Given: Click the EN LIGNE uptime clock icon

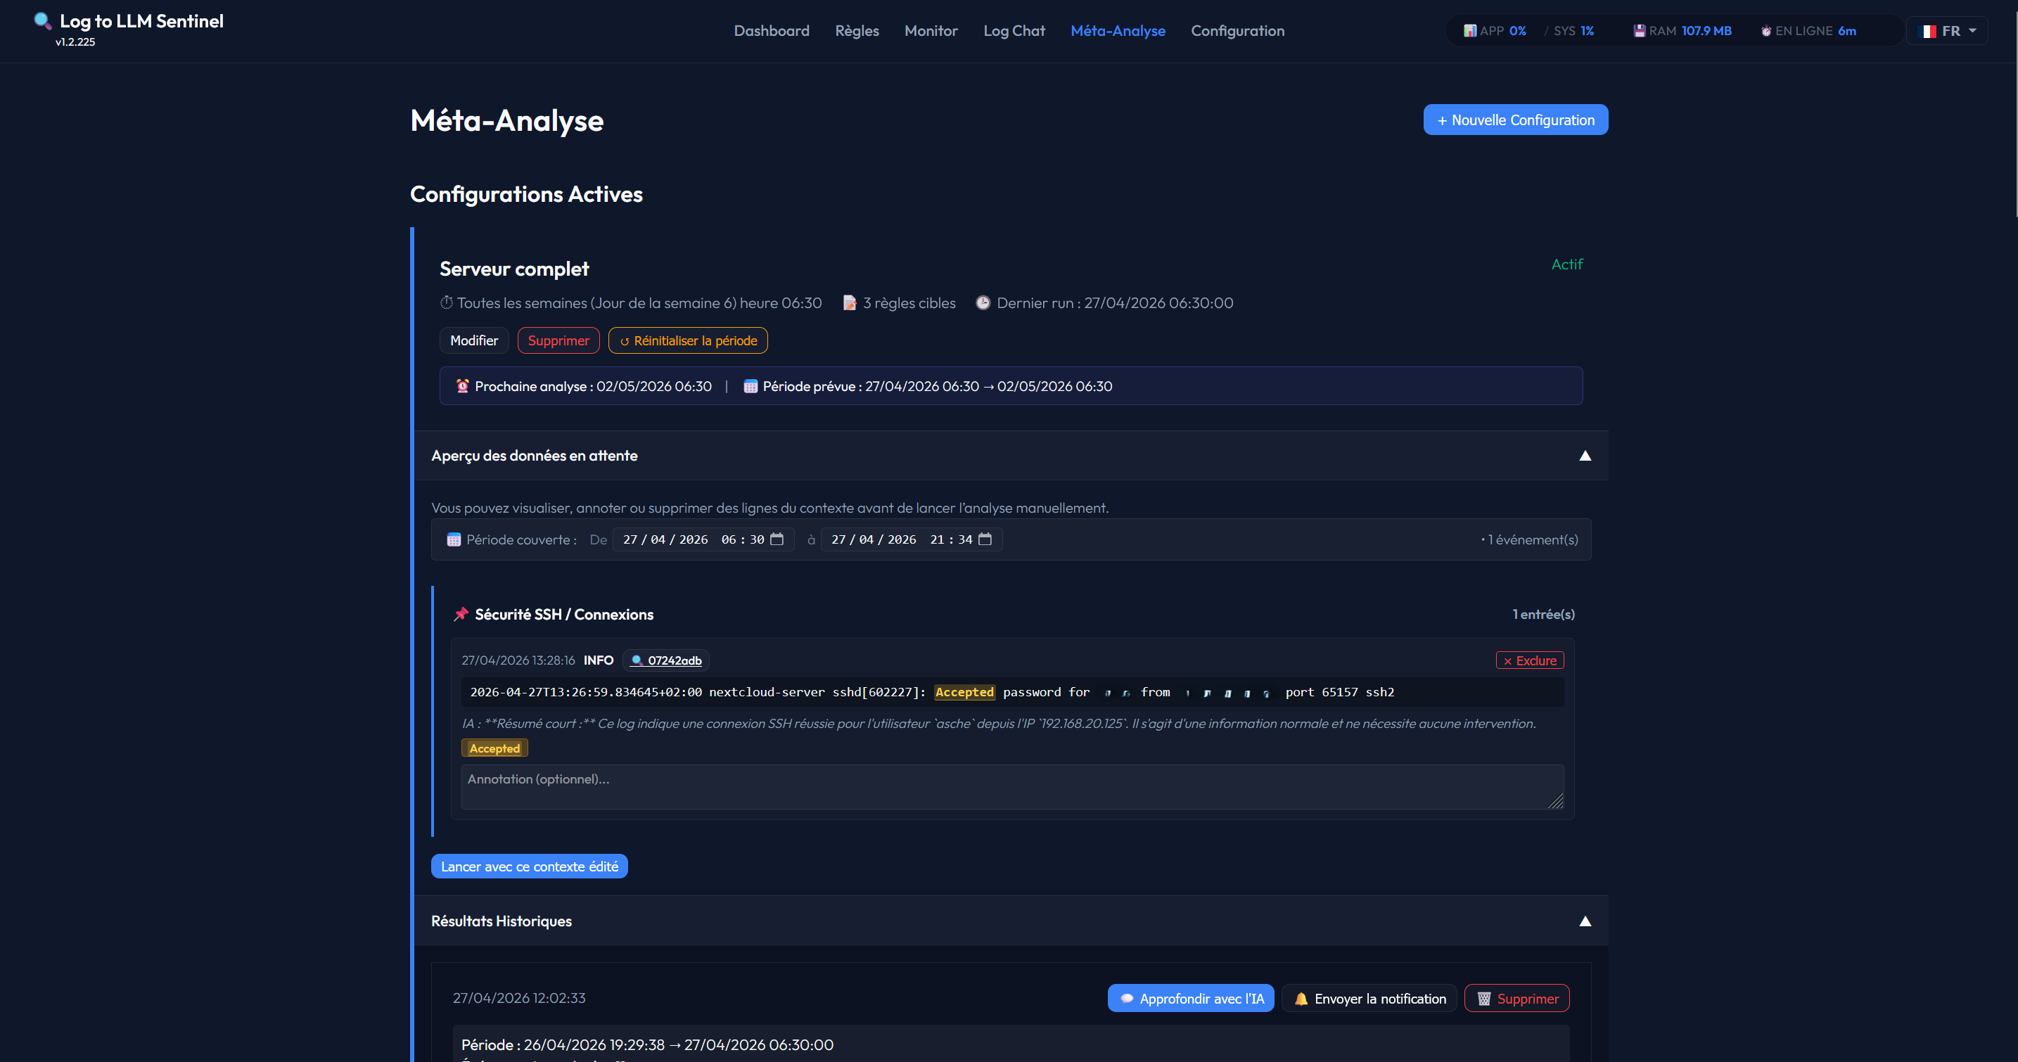Looking at the screenshot, I should (1765, 32).
